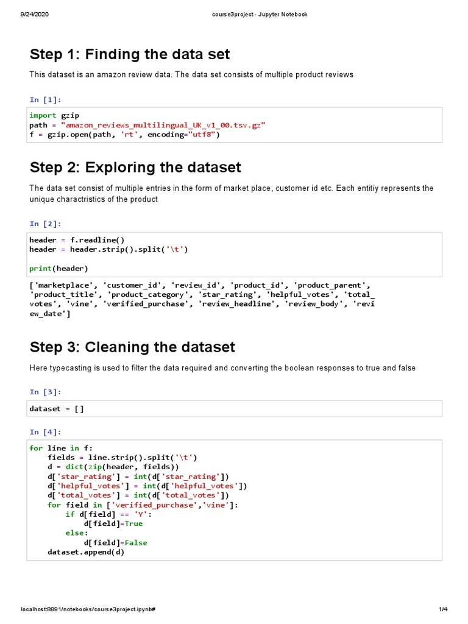Click the for-loop code cell In [4]
The image size is (468, 624).
(235, 501)
